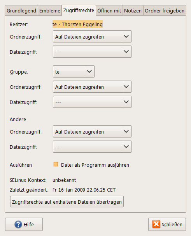
Task: Go to the Notizen tab
Action: (133, 11)
